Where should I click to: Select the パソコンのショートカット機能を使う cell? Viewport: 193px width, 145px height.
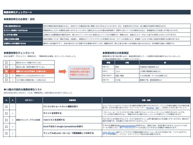(72, 107)
